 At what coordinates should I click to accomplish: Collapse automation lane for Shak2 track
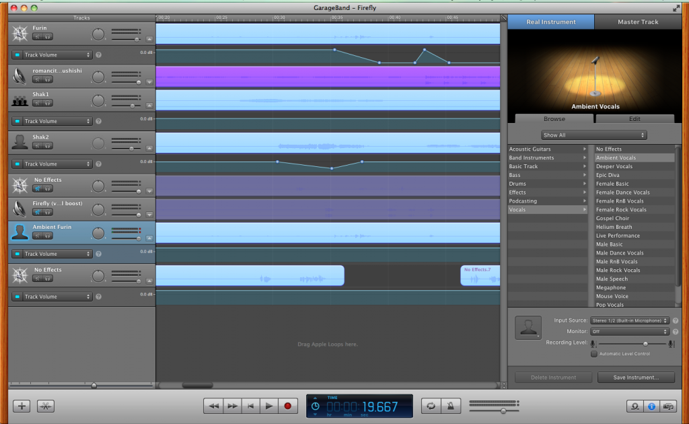149,148
